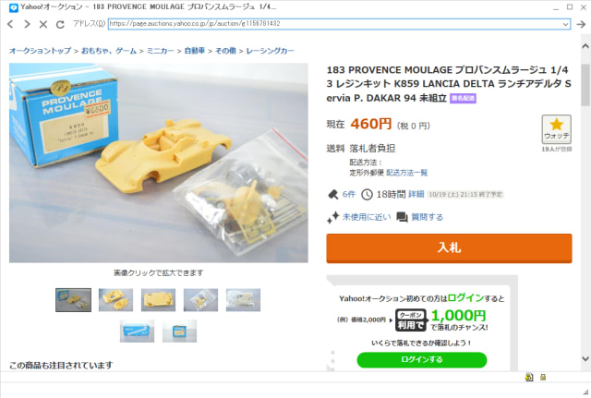The height and width of the screenshot is (398, 591).
Task: Click the scrollbar down arrow
Action: (585, 359)
